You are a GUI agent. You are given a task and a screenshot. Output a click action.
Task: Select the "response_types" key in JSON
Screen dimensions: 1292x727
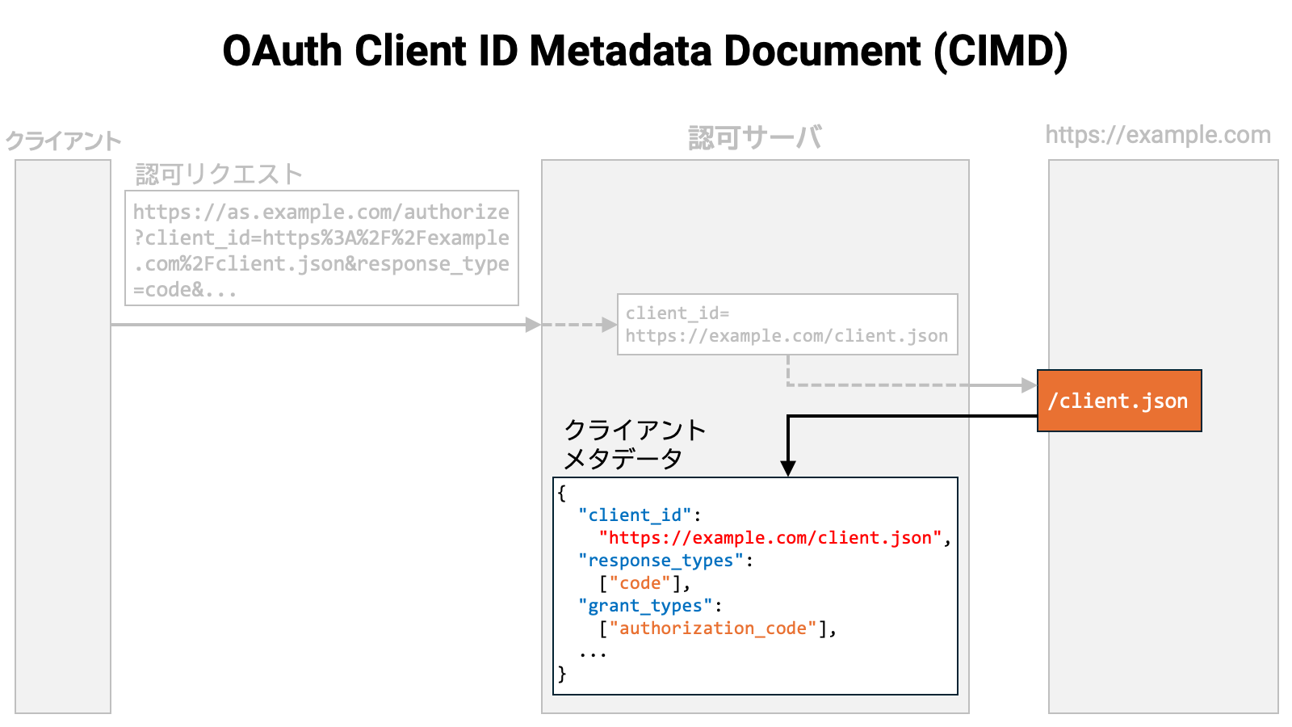[x=661, y=561]
